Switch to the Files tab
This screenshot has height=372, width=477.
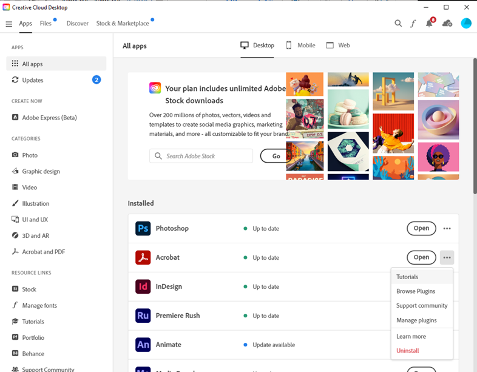click(x=46, y=24)
